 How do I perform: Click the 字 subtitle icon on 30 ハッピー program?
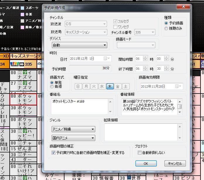(x=25, y=131)
